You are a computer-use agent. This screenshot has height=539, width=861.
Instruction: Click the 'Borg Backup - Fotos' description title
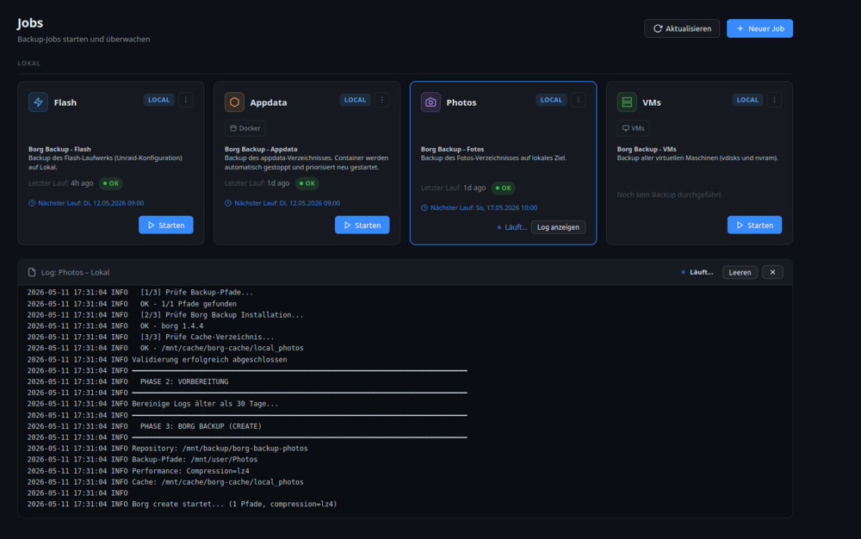click(453, 149)
